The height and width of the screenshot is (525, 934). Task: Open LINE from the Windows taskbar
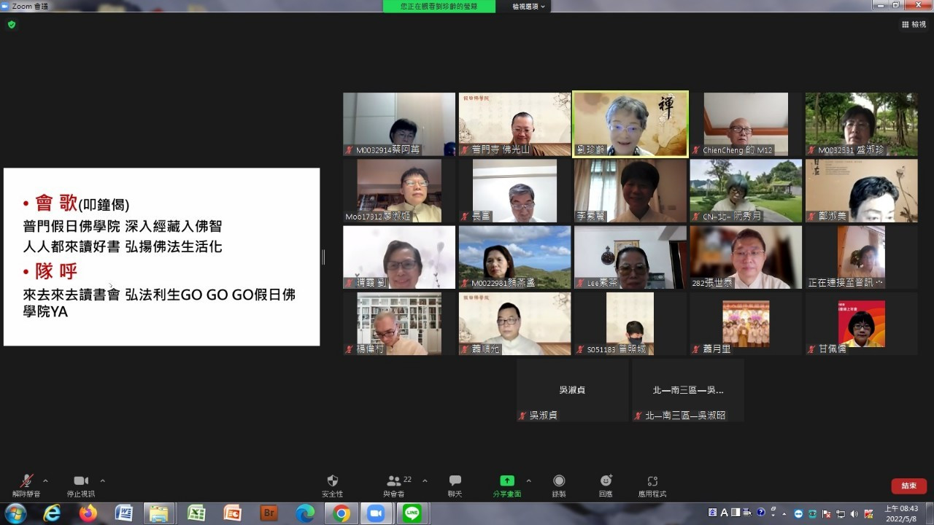pos(412,513)
